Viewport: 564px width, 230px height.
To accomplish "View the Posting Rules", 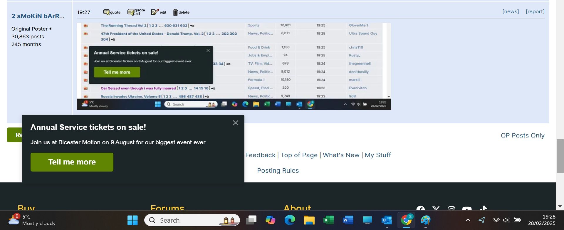I will tap(278, 171).
